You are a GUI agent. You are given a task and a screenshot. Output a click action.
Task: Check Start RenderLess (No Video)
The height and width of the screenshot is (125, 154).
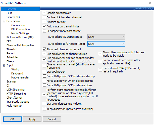click(44, 104)
